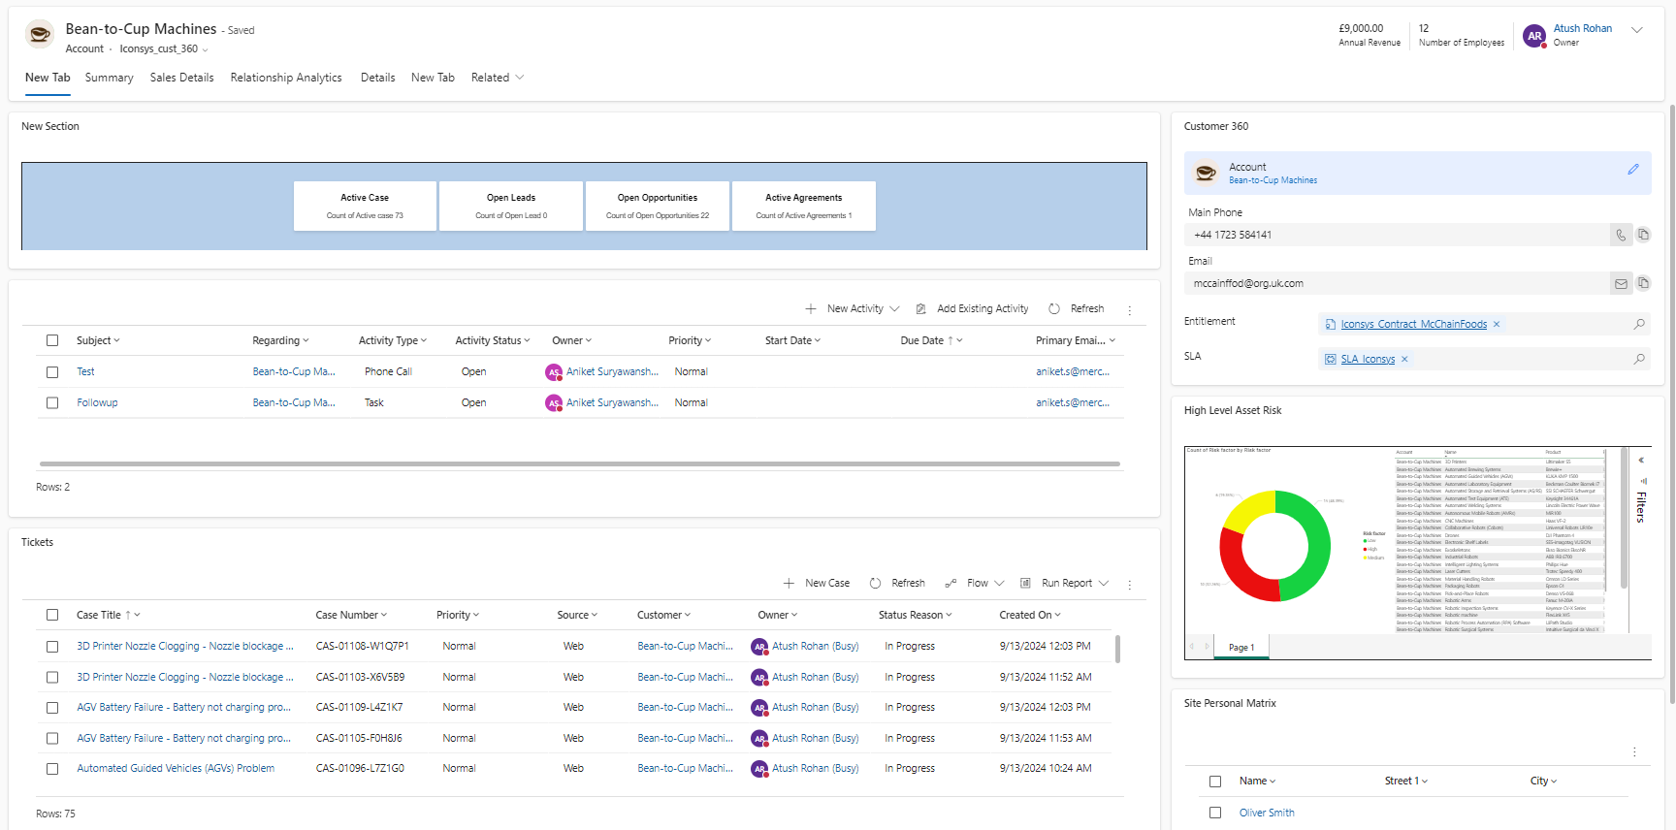
Task: Expand the Run Report dropdown arrow
Action: 1104,584
